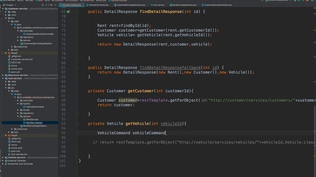Click the getVehicle method name
Viewport: 316px width, 177px height.
pos(137,123)
